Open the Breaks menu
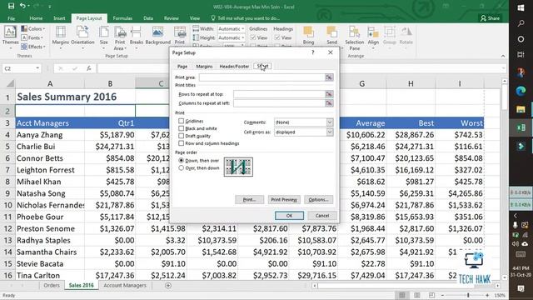Viewport: 533px width, 300px height. point(137,37)
